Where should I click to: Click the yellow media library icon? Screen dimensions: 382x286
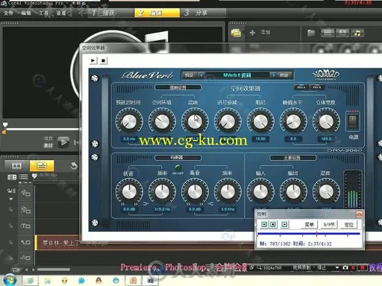236,33
